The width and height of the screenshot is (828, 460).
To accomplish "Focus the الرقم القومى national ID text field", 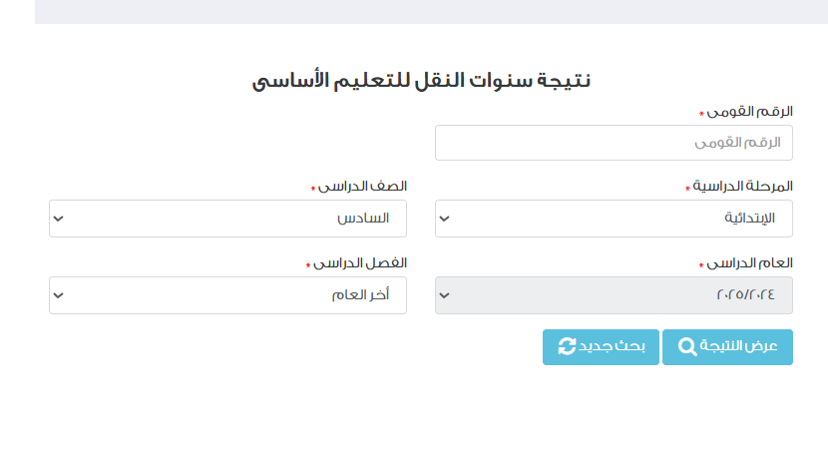I will coord(614,143).
